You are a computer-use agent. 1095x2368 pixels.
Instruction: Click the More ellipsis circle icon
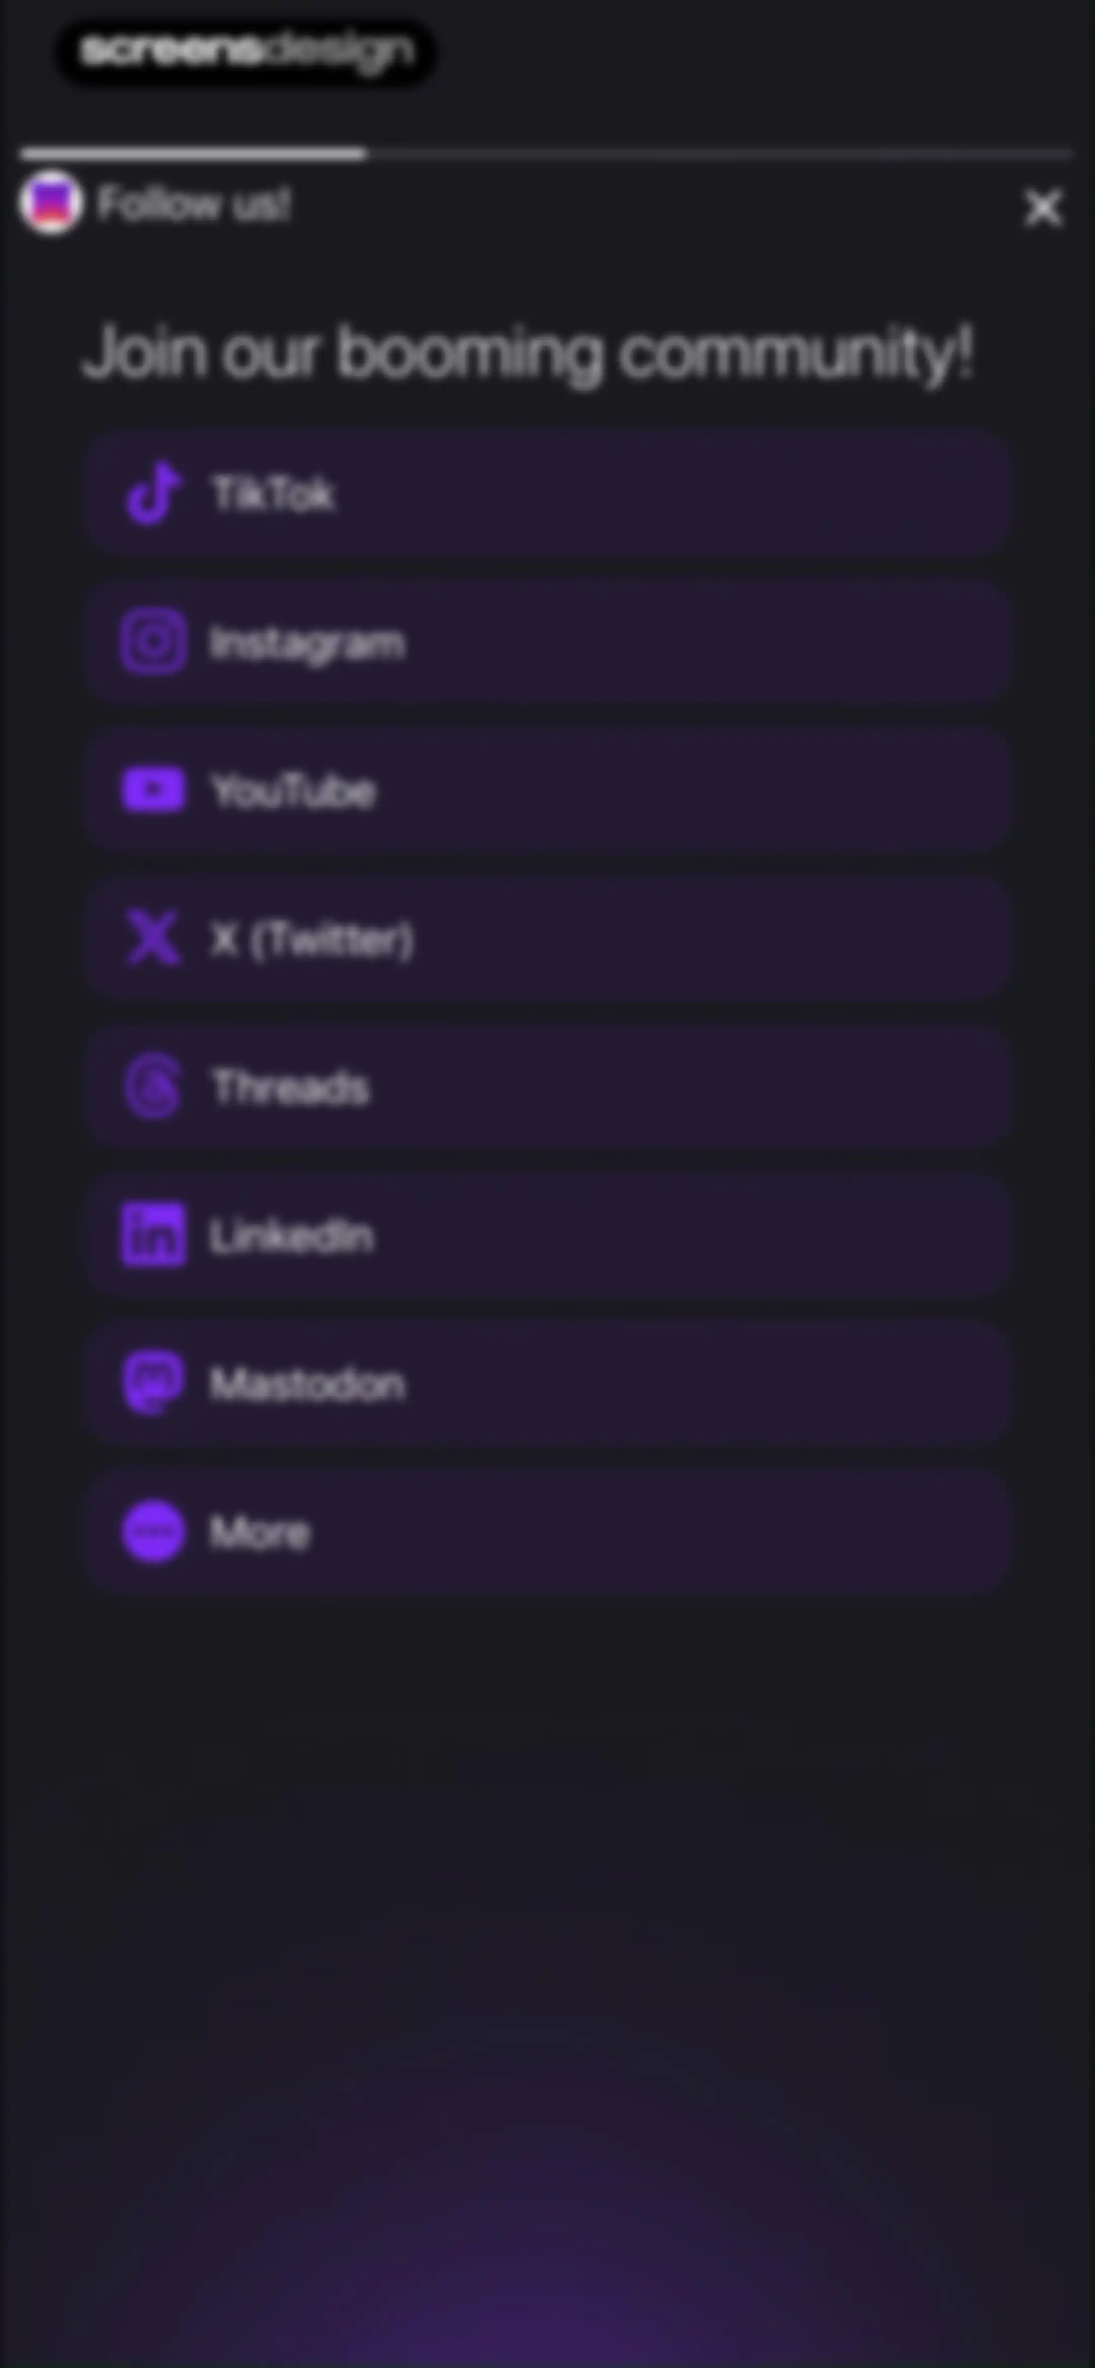[153, 1531]
